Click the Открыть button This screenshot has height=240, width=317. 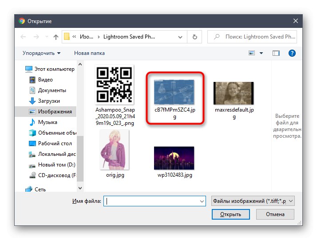click(230, 214)
